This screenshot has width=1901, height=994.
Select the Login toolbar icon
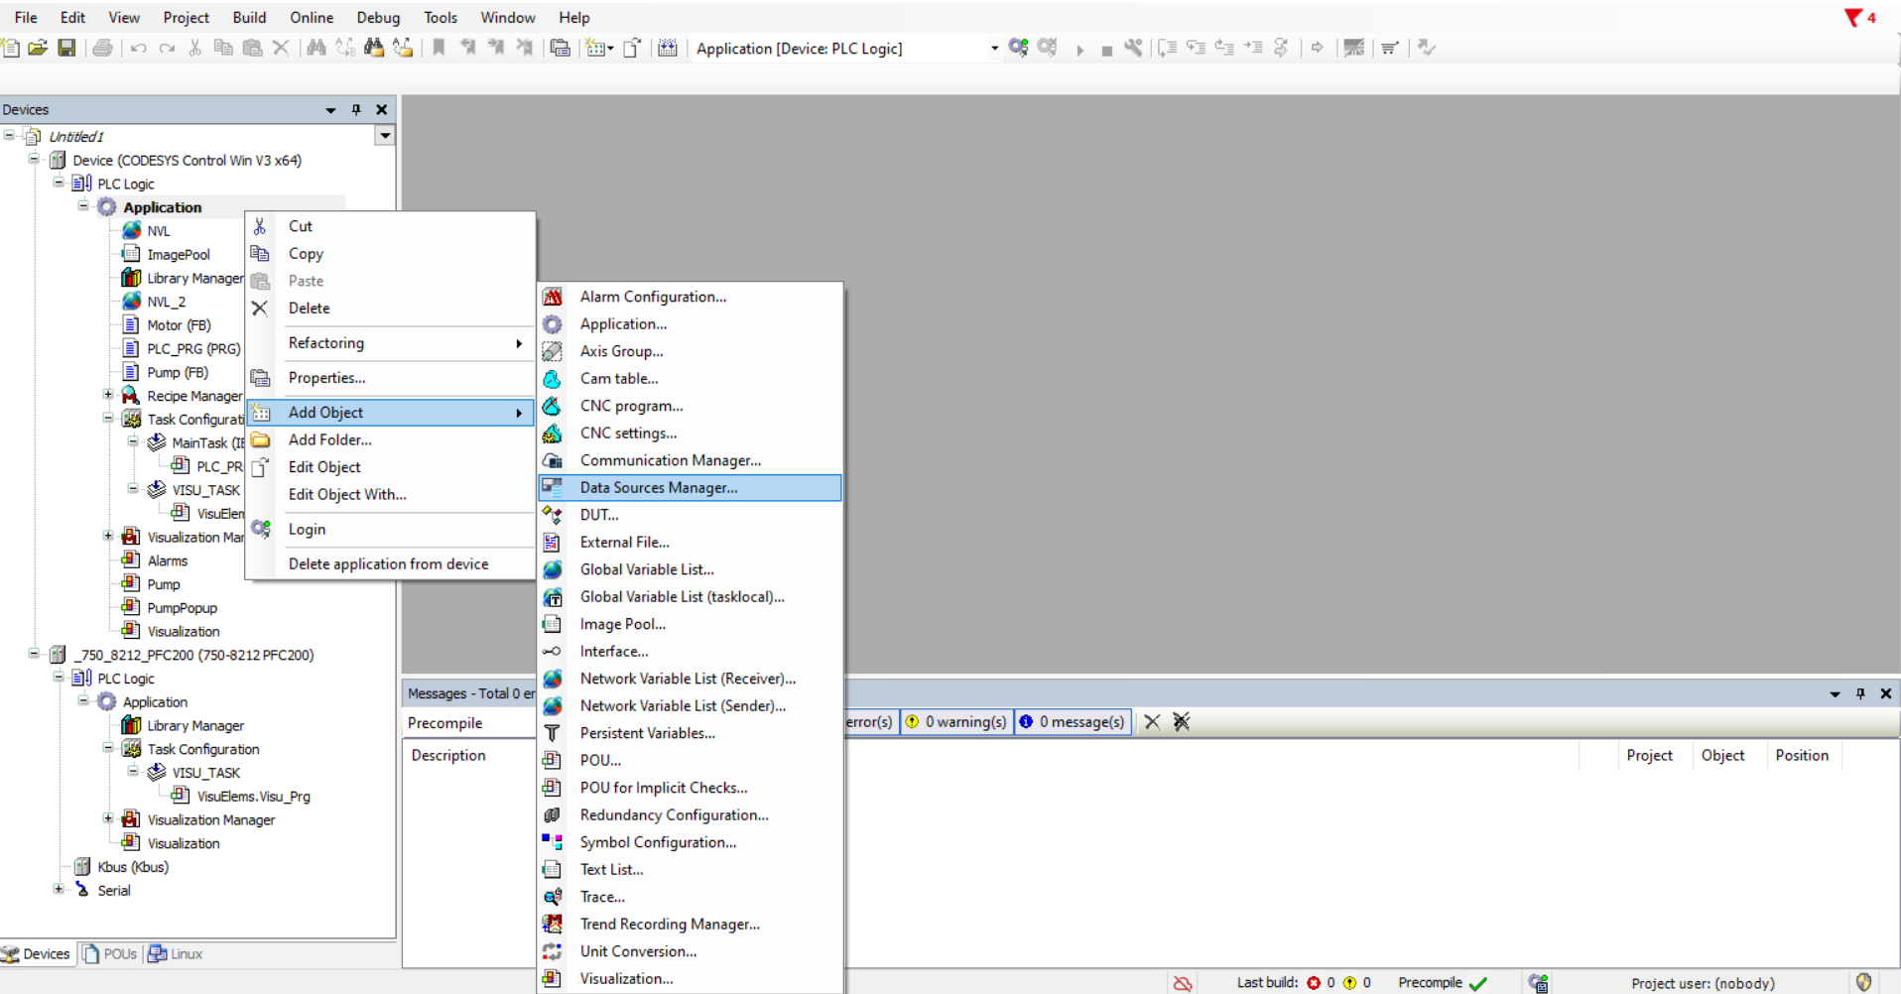pyautogui.click(x=1019, y=48)
